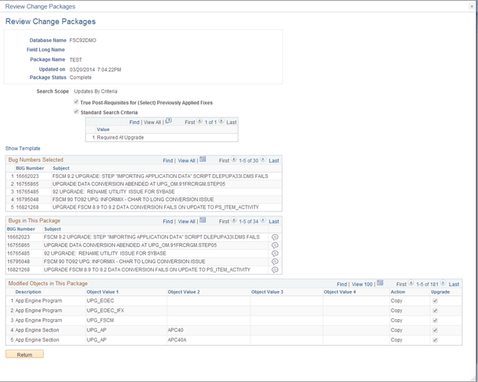The width and height of the screenshot is (478, 382).
Task: Select Database Name value FSC92DMO
Action: pyautogui.click(x=83, y=41)
